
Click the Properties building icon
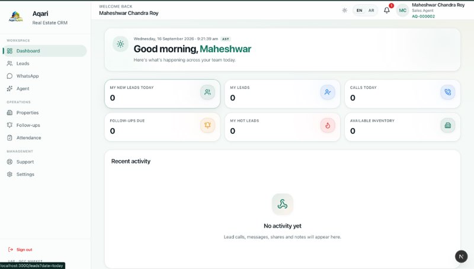[x=9, y=113]
